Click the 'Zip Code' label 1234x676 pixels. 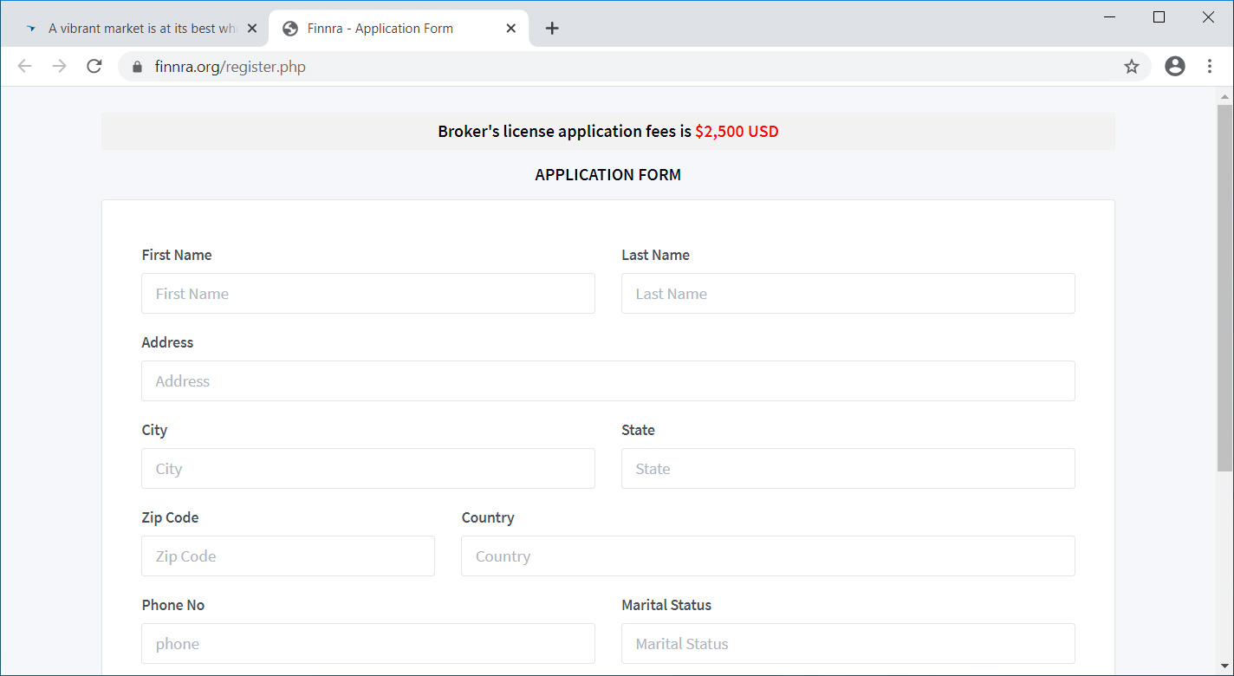(170, 517)
